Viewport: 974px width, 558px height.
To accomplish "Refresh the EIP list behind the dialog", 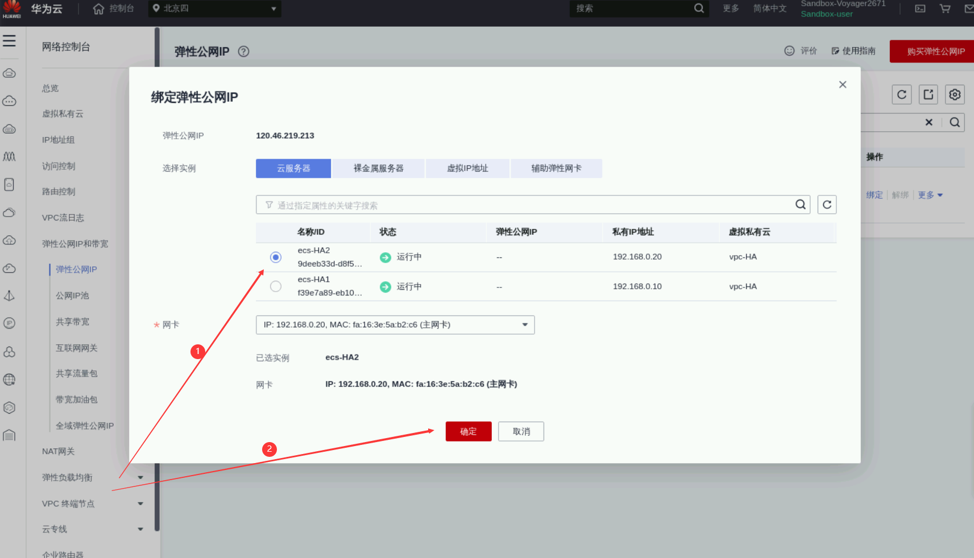I will pyautogui.click(x=902, y=94).
